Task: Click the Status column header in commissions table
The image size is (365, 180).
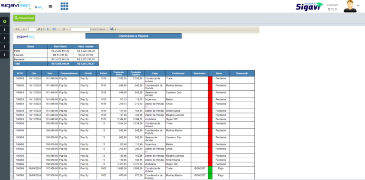Action: pyautogui.click(x=219, y=73)
